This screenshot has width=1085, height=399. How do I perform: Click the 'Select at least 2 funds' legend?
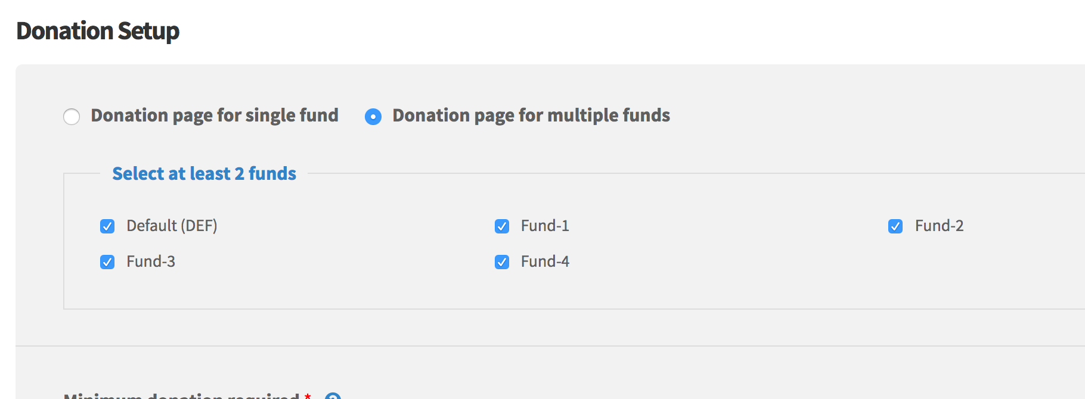tap(204, 173)
